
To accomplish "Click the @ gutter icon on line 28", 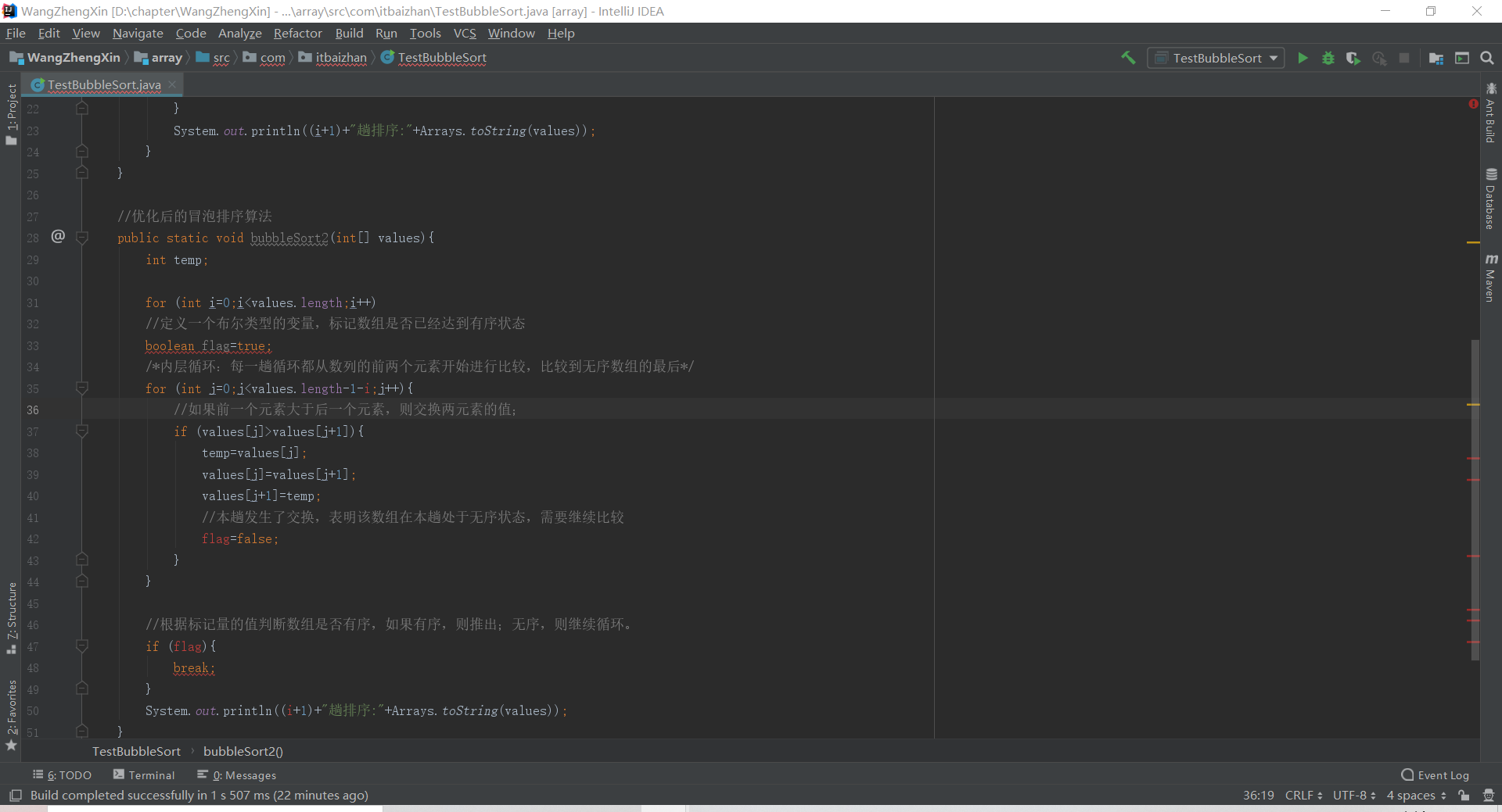I will (58, 236).
